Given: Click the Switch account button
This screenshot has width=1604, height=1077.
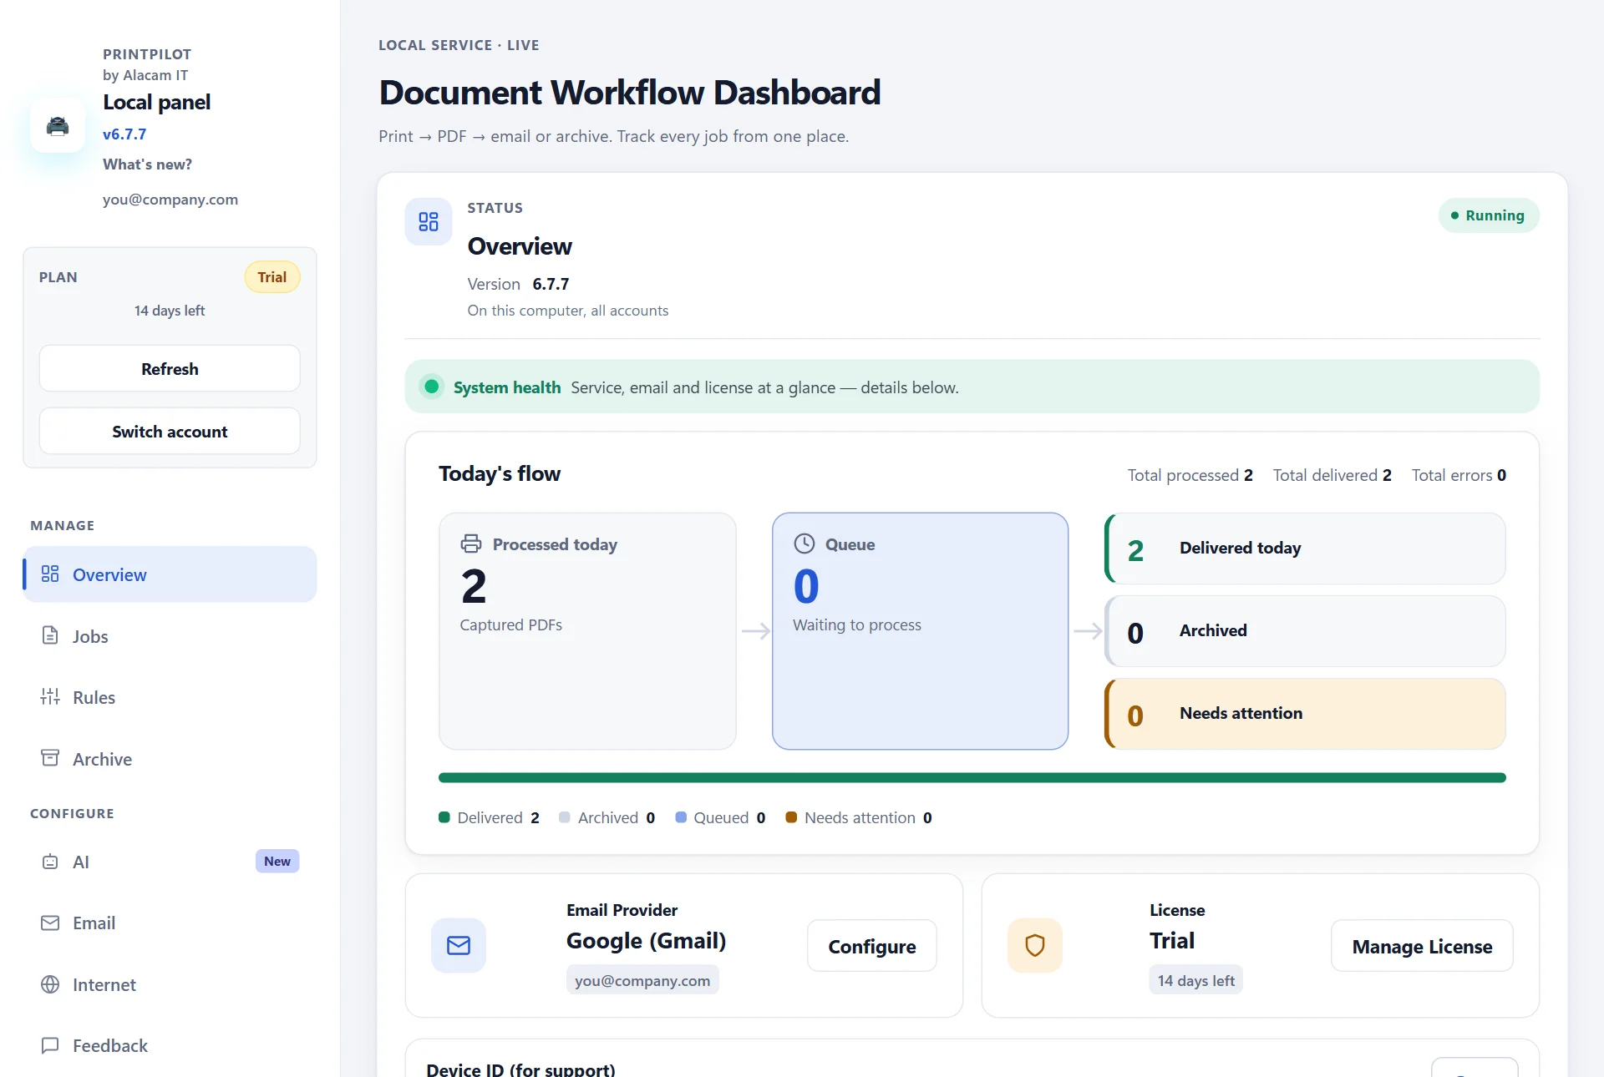Looking at the screenshot, I should (x=170, y=431).
